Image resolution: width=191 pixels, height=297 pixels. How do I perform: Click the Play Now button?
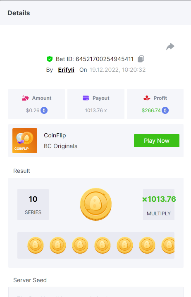[x=157, y=141]
